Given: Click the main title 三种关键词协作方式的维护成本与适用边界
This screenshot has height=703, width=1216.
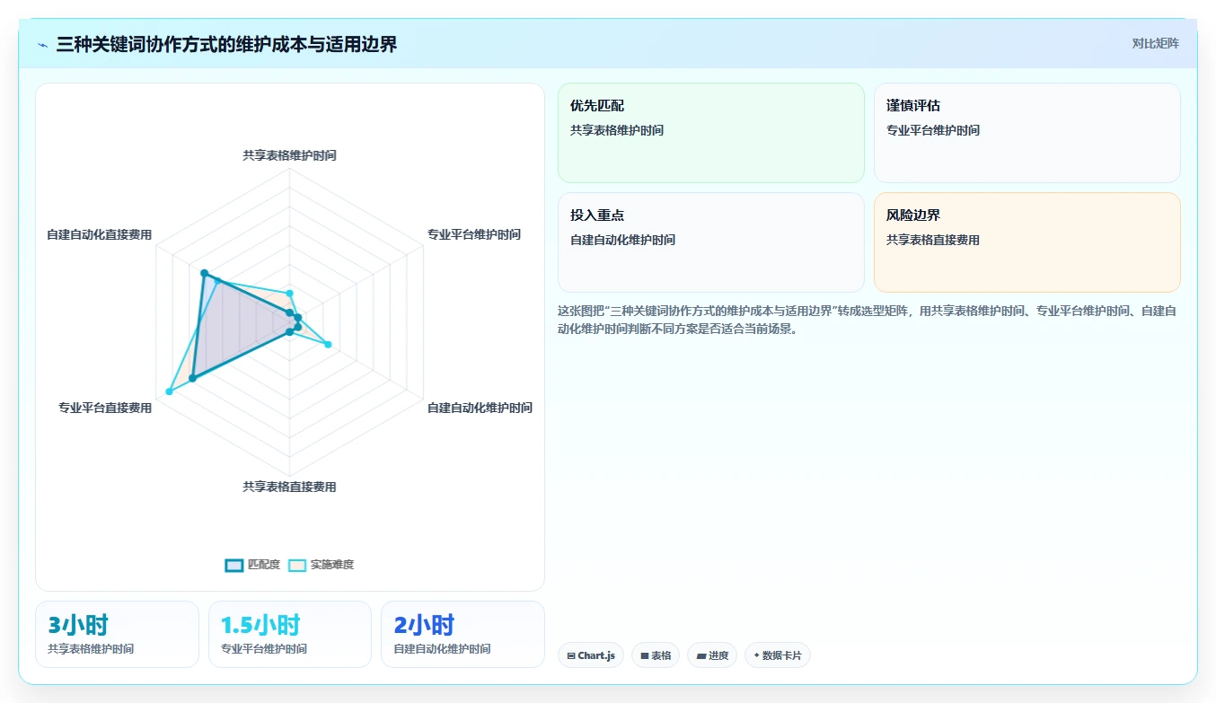Looking at the screenshot, I should (x=226, y=44).
